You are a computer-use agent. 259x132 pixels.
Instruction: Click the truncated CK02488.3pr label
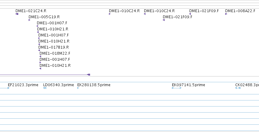247,85
